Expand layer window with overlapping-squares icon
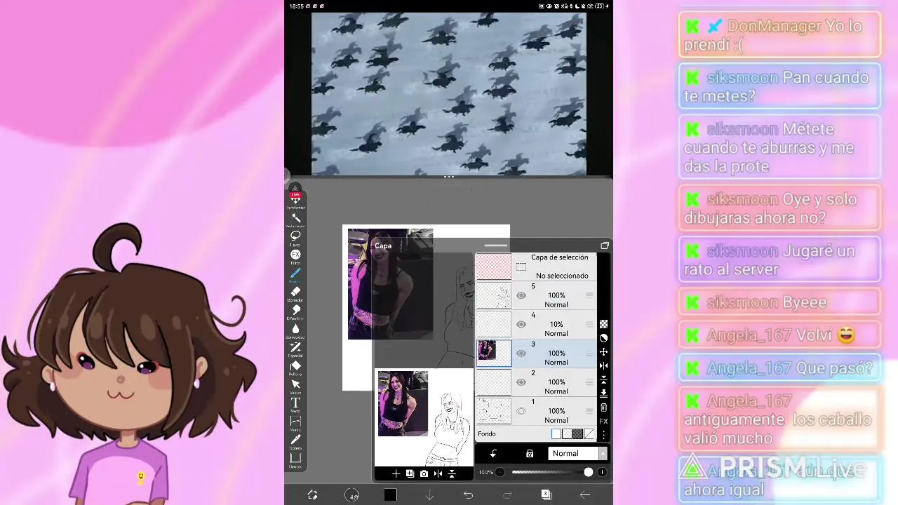Screen dimensions: 898x505 pos(605,245)
